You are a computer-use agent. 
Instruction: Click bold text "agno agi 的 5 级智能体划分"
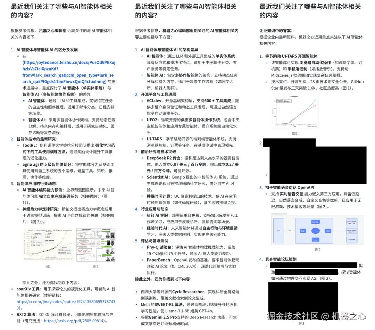point(47,165)
